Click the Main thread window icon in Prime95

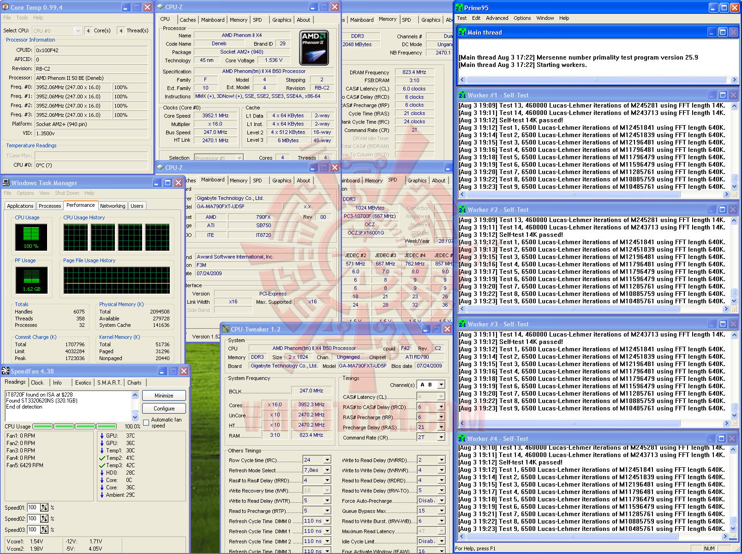pos(462,32)
